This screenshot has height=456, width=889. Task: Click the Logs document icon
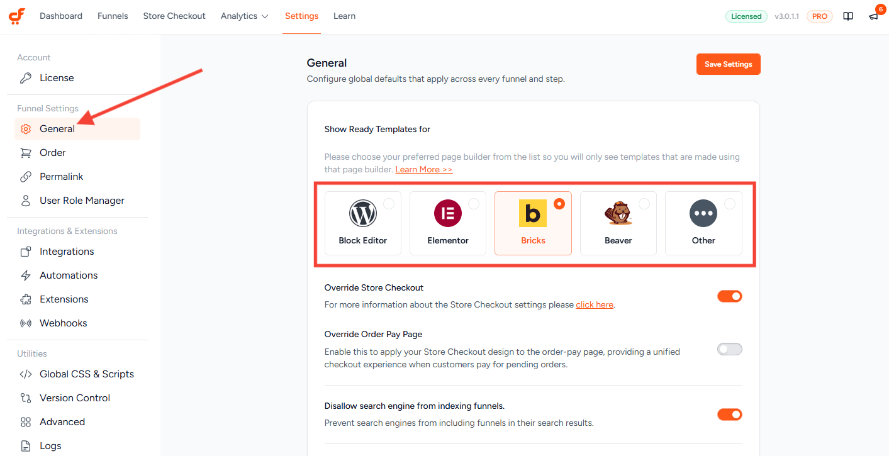pos(26,446)
